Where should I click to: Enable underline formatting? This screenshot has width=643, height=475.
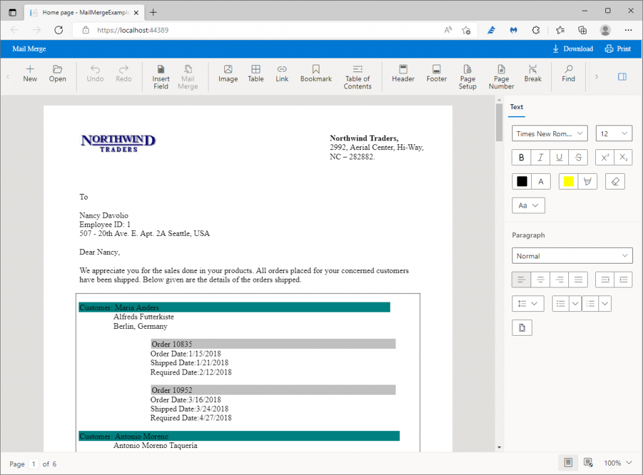point(559,157)
